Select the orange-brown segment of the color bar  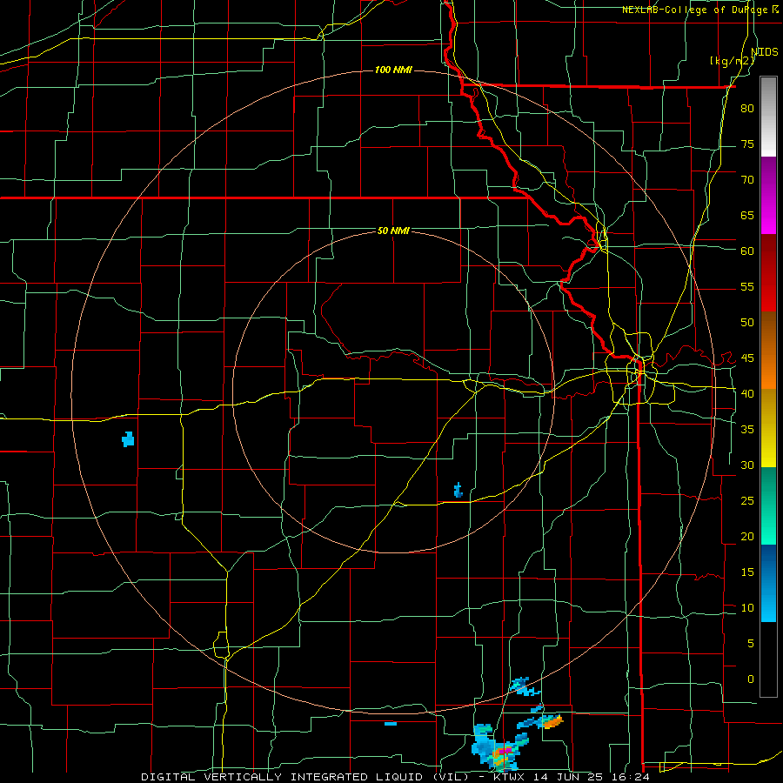pyautogui.click(x=768, y=350)
